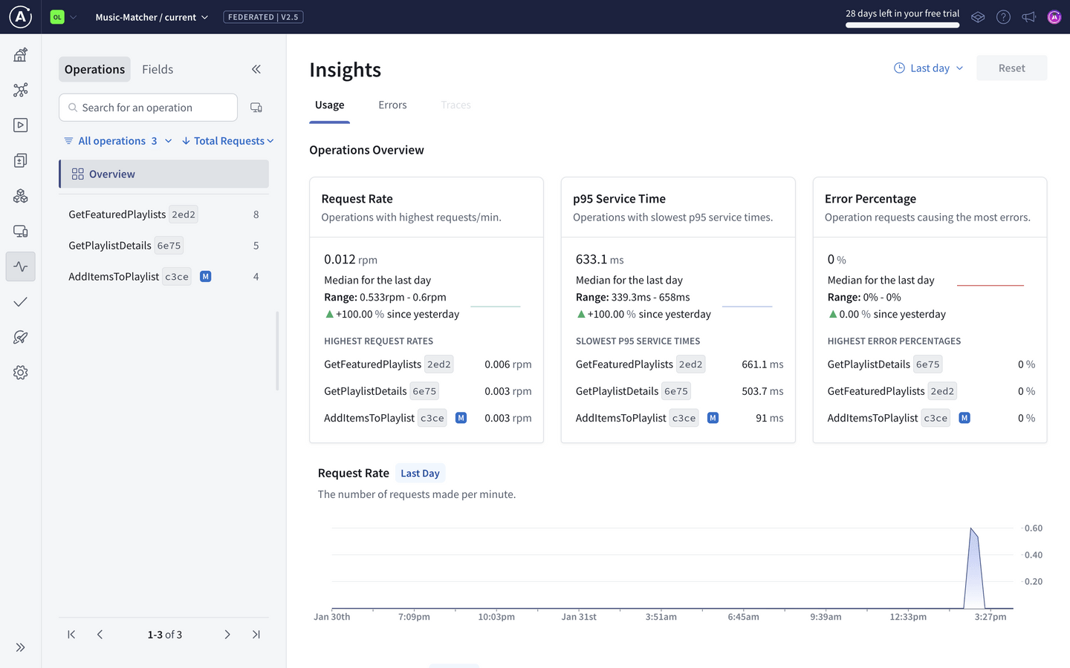Collapse the Operations panel with the double chevron
This screenshot has height=668, width=1070.
(256, 69)
